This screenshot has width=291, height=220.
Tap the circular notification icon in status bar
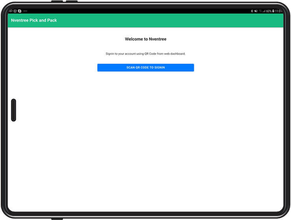[15, 11]
